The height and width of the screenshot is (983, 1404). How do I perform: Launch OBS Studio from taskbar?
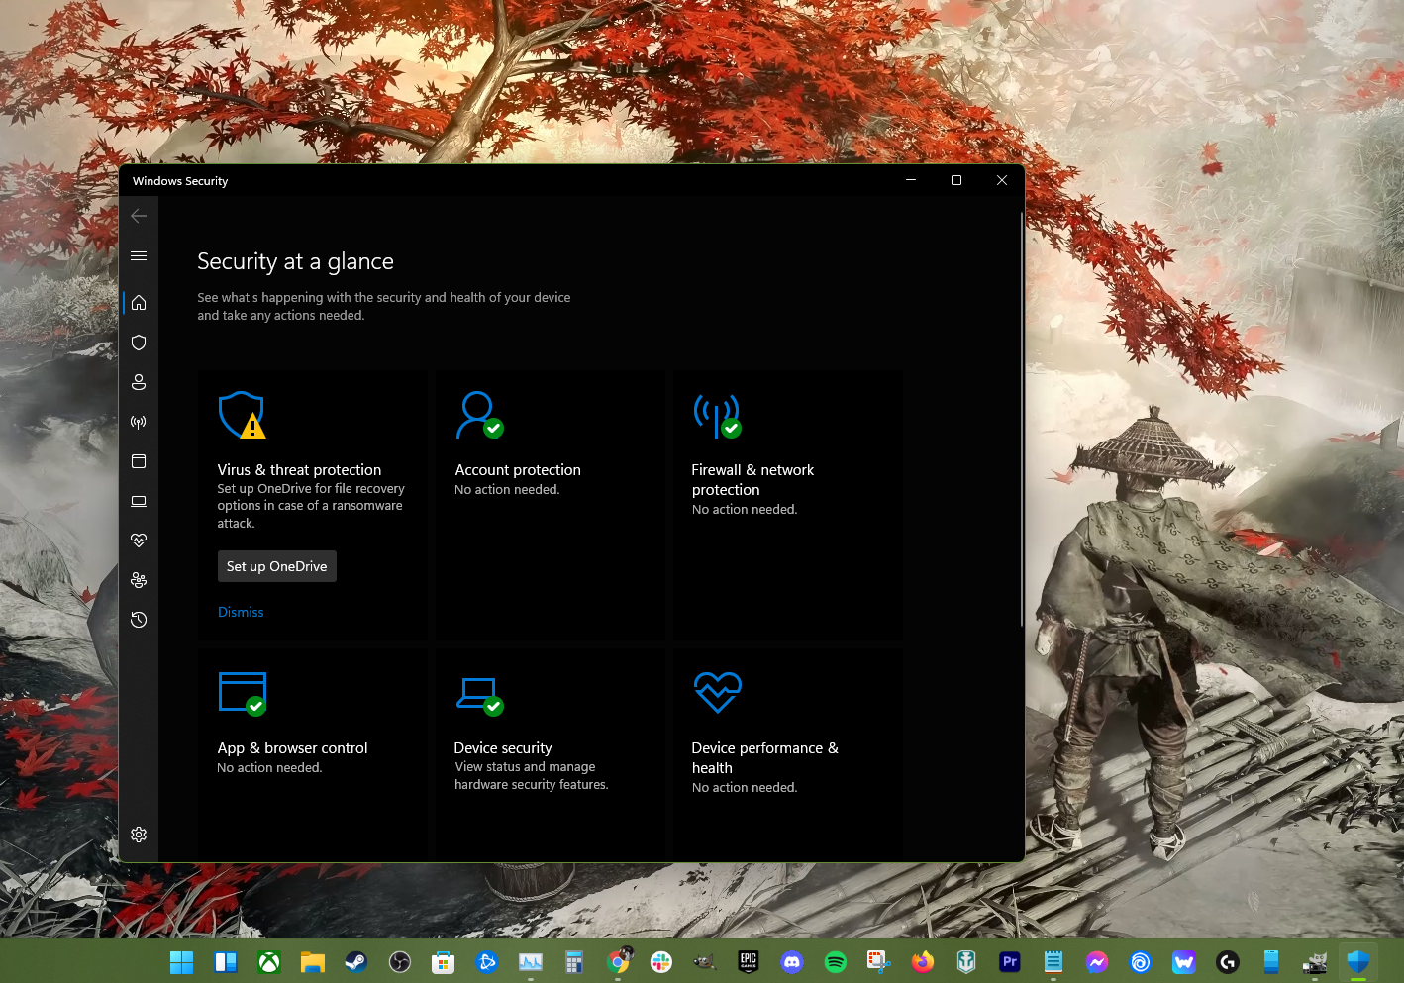(x=400, y=961)
